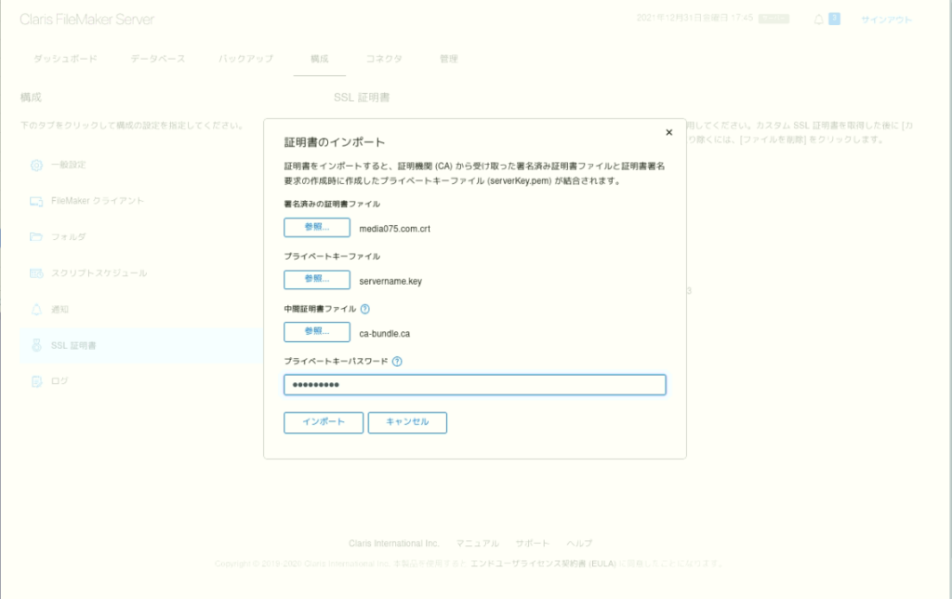The height and width of the screenshot is (599, 952).
Task: Click the FileMaker クライアント monitor icon
Action: coord(36,201)
